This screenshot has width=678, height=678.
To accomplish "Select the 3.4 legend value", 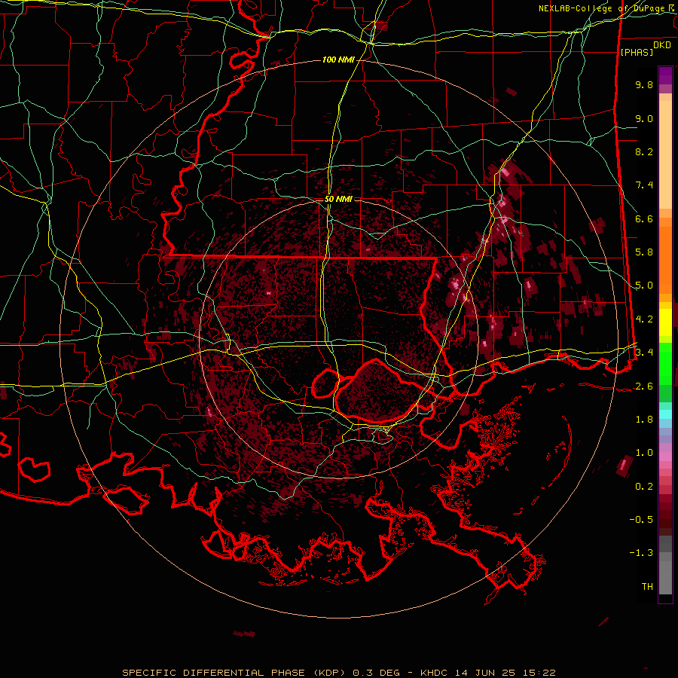I will coord(644,353).
